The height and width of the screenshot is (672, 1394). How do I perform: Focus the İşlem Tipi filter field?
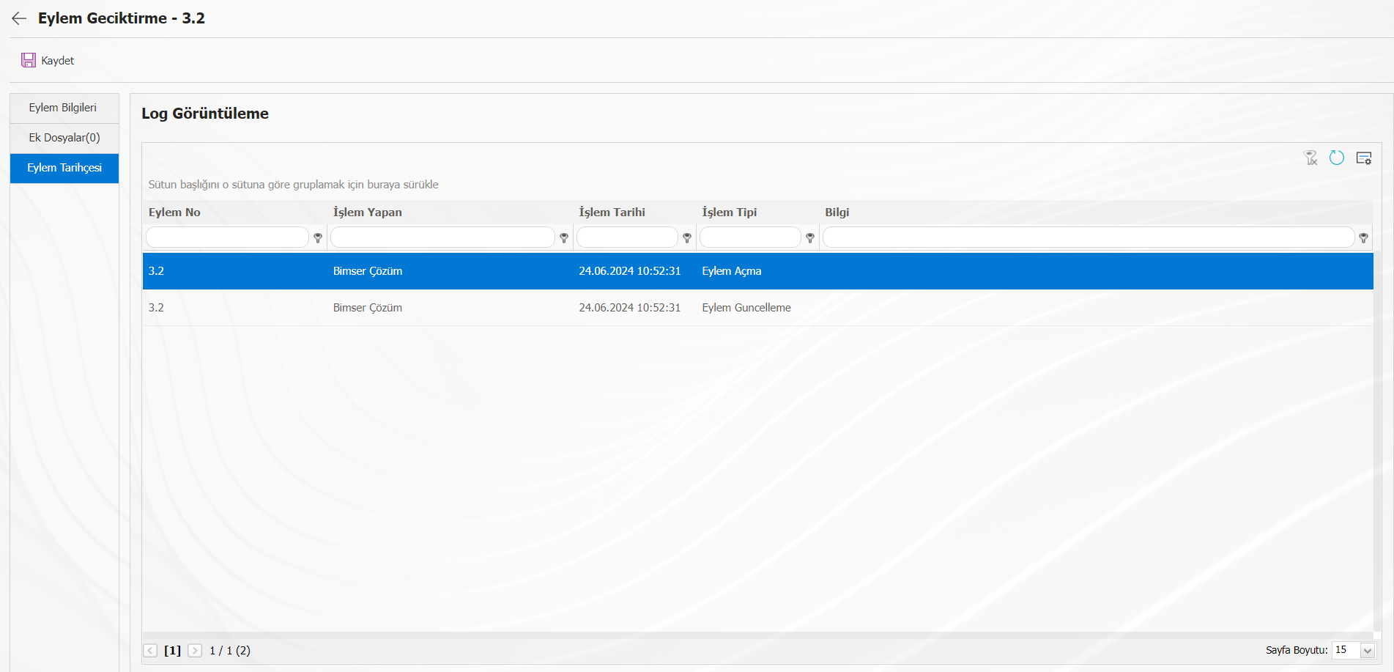(750, 237)
